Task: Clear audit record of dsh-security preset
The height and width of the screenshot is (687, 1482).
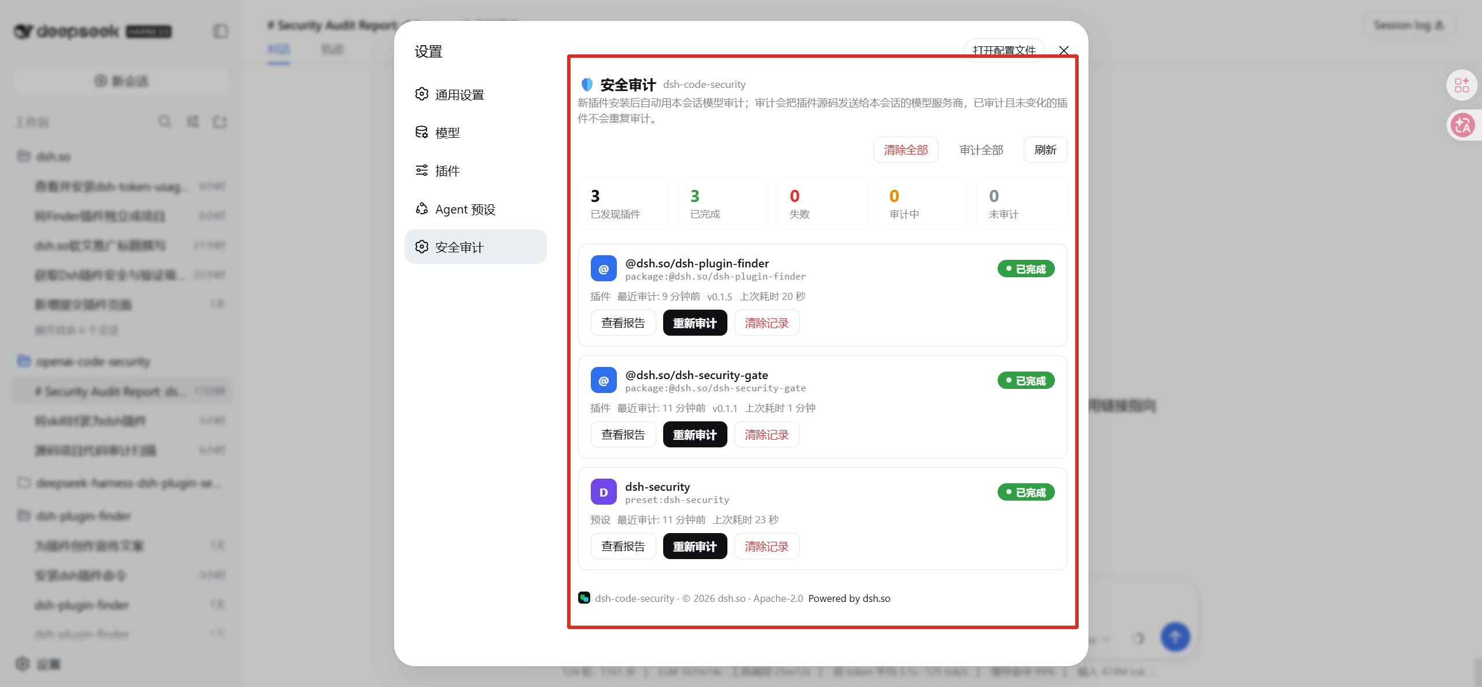Action: 767,546
